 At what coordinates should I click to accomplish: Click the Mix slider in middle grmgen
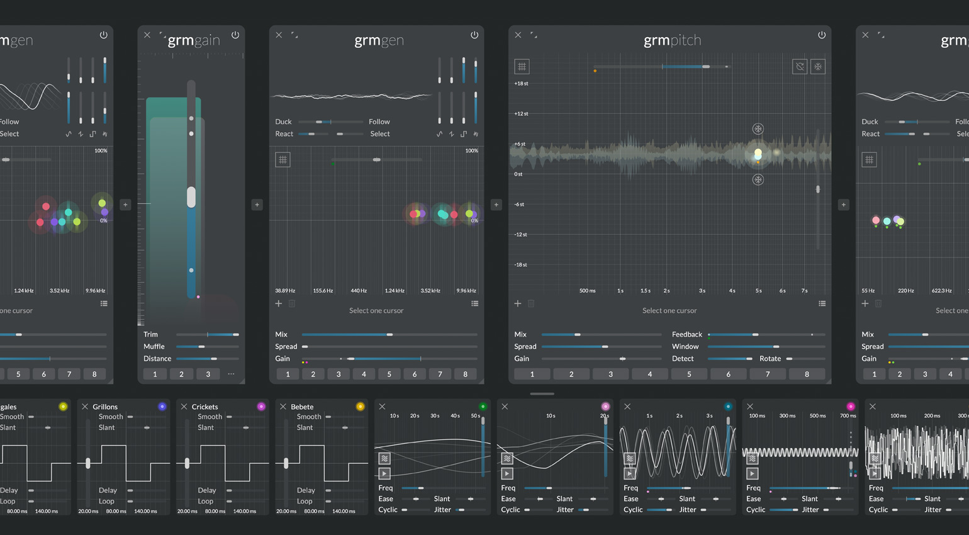tap(389, 335)
